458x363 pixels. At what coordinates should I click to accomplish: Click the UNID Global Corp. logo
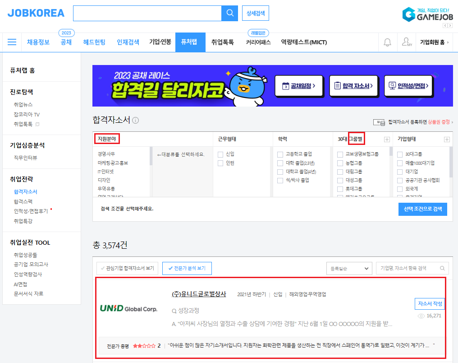(x=129, y=308)
